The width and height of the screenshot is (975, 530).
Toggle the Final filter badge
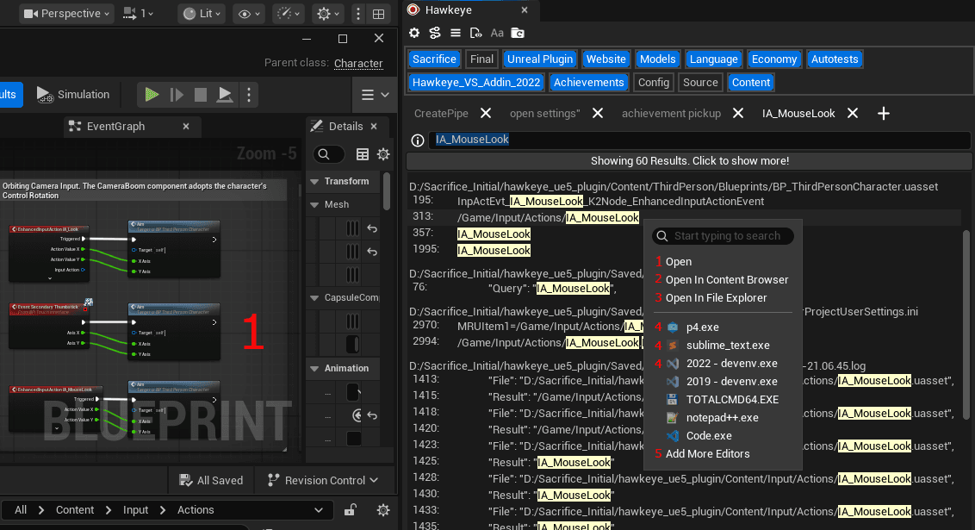(481, 59)
